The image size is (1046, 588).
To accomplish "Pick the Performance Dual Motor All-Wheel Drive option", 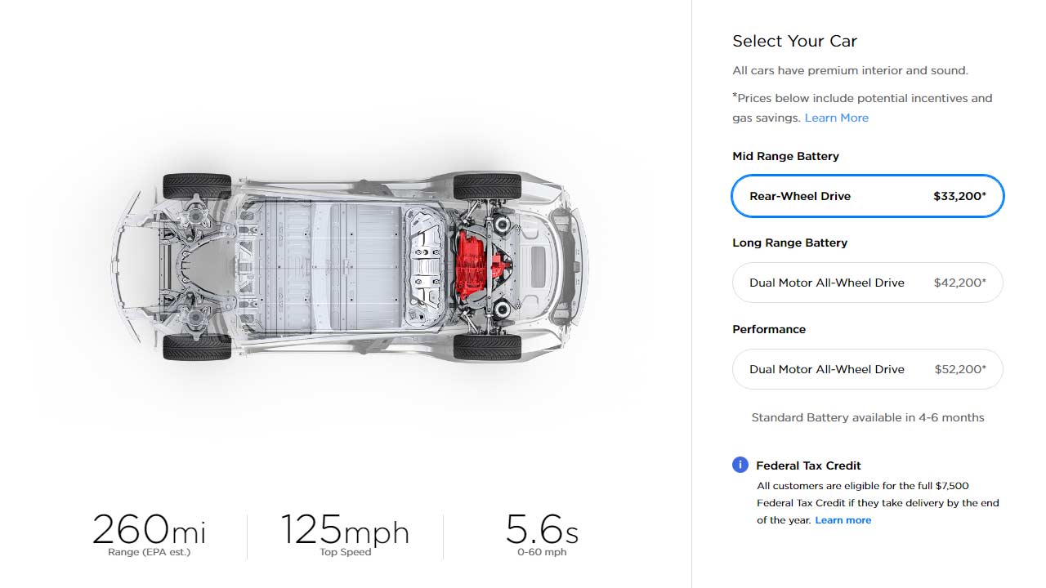I will pos(867,369).
